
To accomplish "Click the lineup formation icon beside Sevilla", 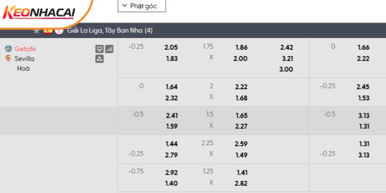I will [99, 59].
